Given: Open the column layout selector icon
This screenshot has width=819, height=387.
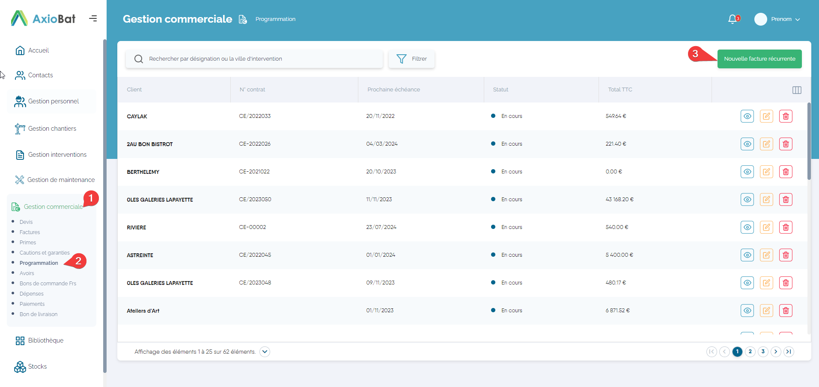Looking at the screenshot, I should click(797, 90).
